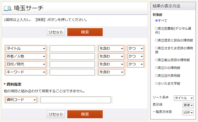The width and height of the screenshot is (198, 122).
Task: Click the bottom リセット button
Action: click(x=56, y=114)
